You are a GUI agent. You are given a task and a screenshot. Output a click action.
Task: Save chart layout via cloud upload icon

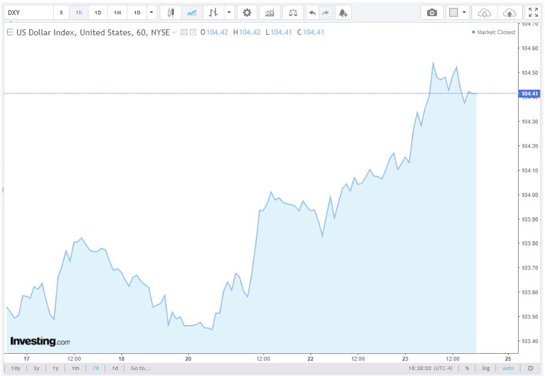point(510,12)
